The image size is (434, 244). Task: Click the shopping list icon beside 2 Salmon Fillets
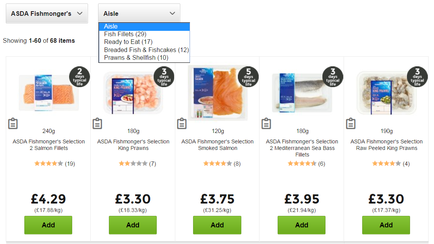pos(13,123)
